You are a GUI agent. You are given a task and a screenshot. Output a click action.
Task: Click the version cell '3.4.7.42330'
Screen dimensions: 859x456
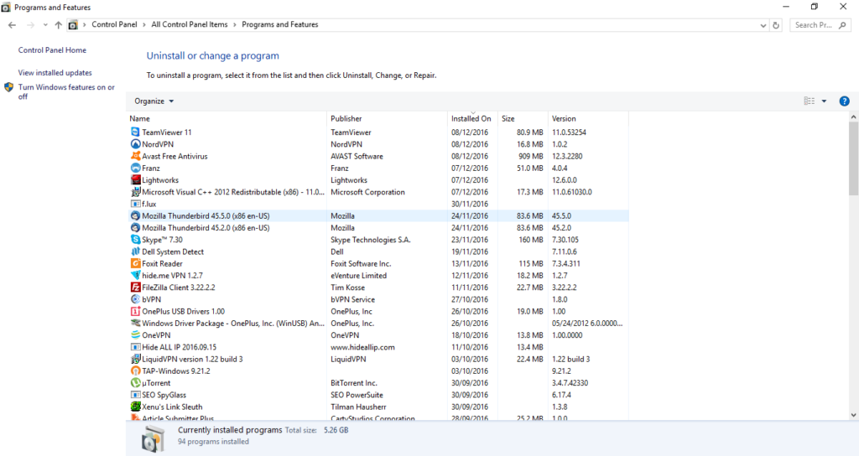pyautogui.click(x=570, y=383)
